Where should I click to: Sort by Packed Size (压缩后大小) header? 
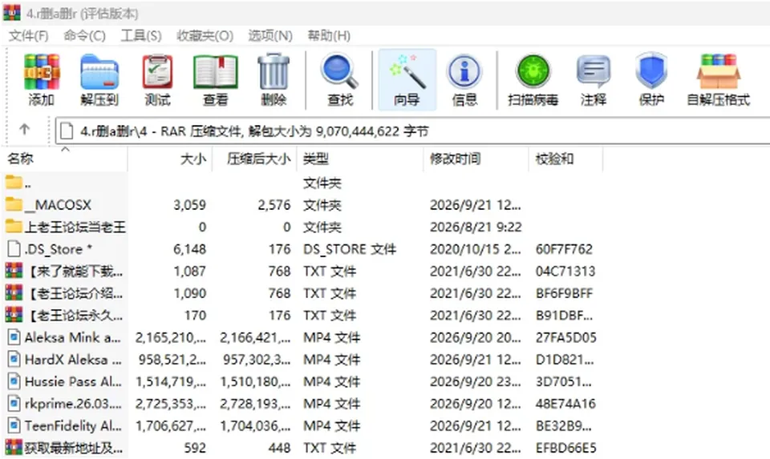(x=254, y=159)
